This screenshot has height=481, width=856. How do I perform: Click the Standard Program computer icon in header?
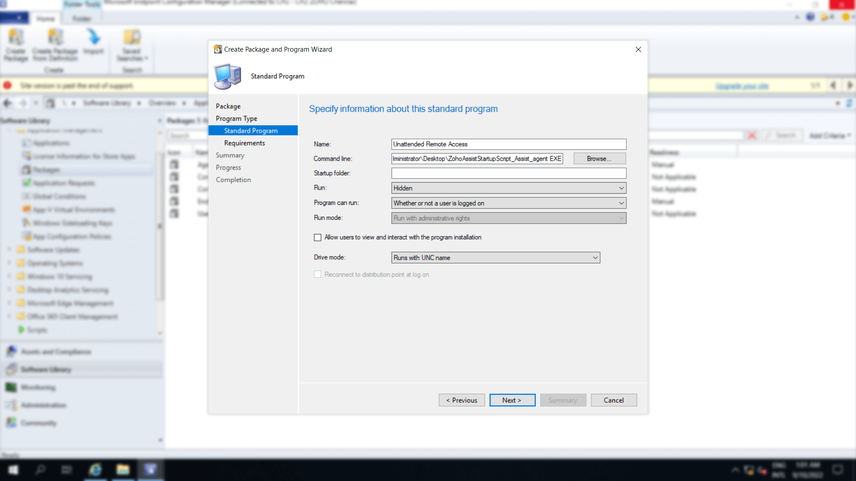[x=227, y=76]
